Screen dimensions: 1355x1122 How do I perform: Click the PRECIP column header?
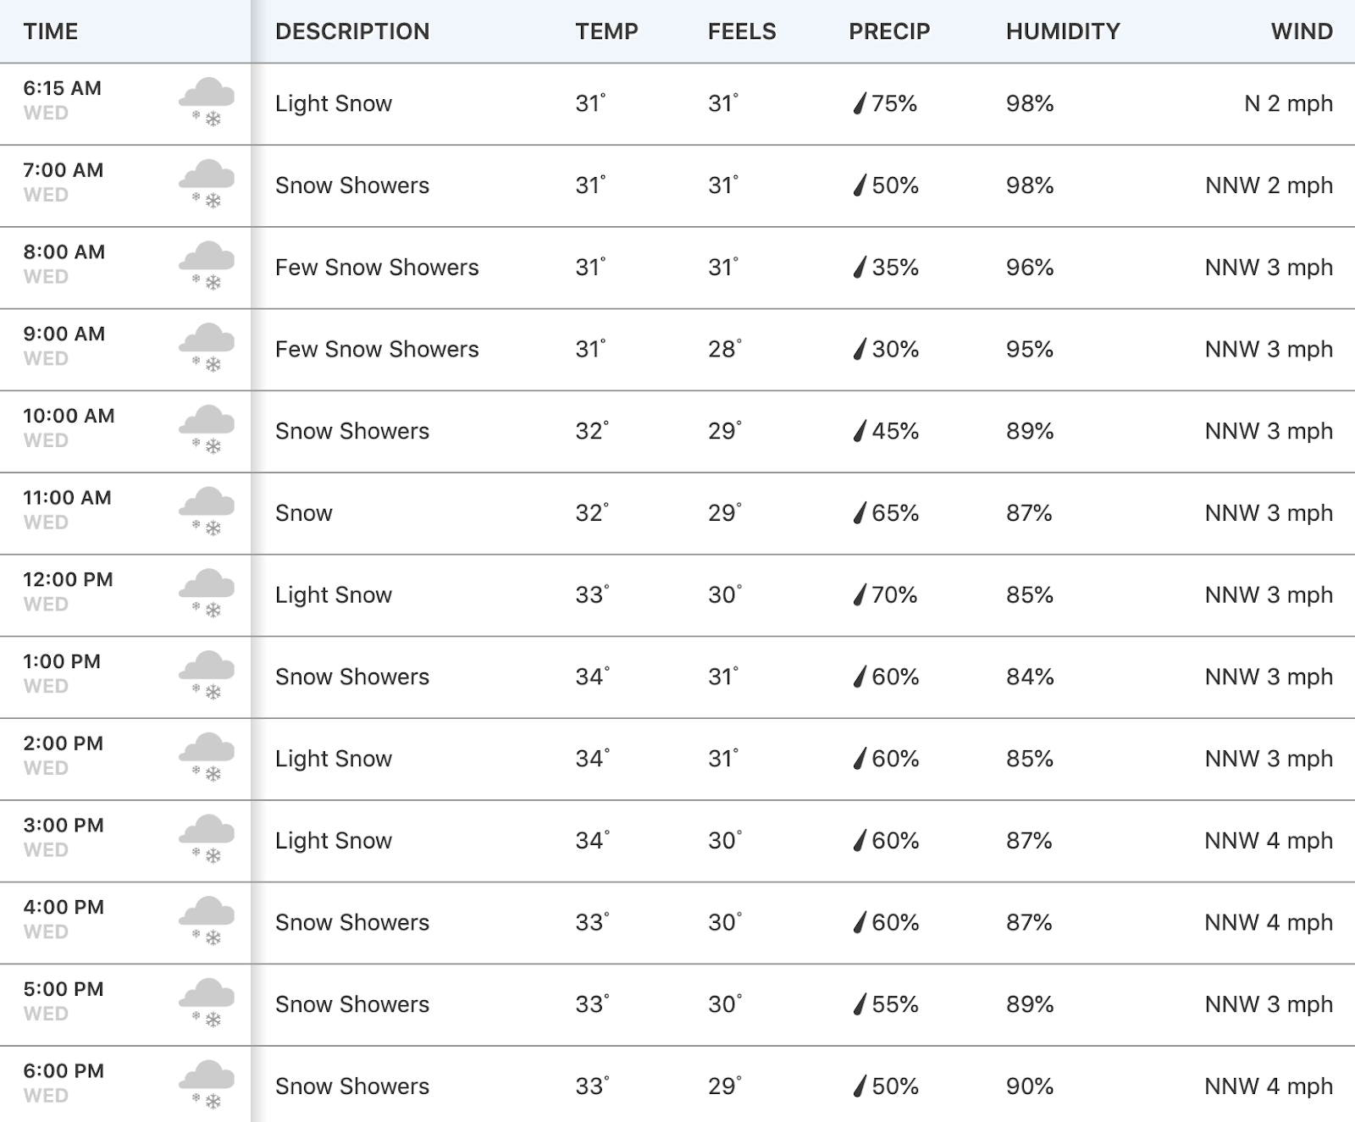(889, 31)
